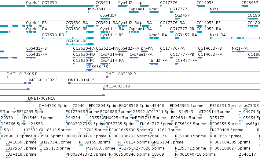This screenshot has height=159, width=260.
Task: Select transcript Cyp4d14-RA
Action: tap(112, 29)
